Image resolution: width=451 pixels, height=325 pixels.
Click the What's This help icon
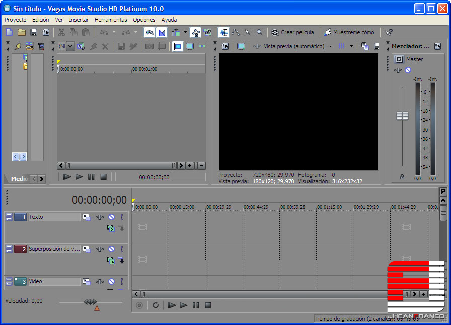(x=389, y=32)
